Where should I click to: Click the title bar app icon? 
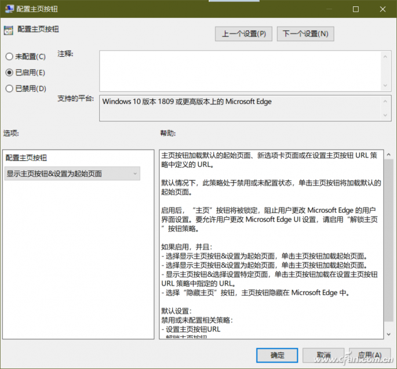tap(9, 9)
